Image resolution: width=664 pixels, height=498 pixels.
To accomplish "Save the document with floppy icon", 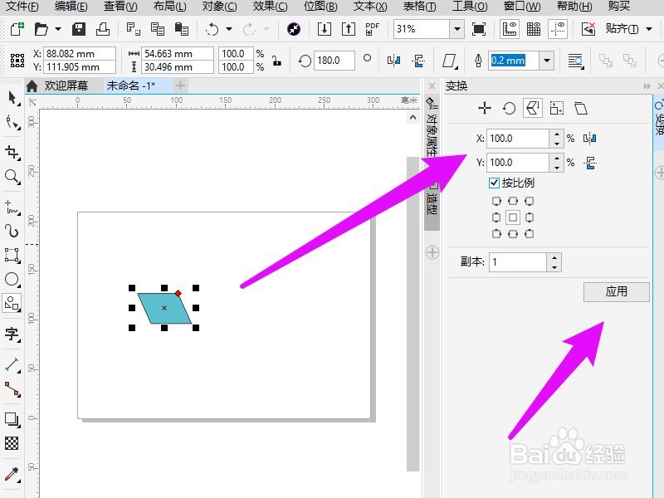I will tap(78, 29).
